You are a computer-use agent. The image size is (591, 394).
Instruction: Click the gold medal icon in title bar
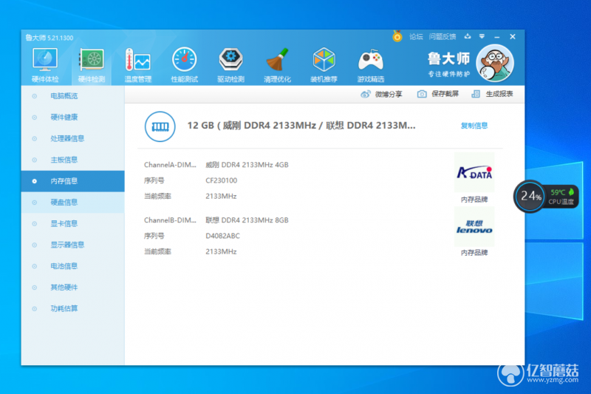point(397,36)
